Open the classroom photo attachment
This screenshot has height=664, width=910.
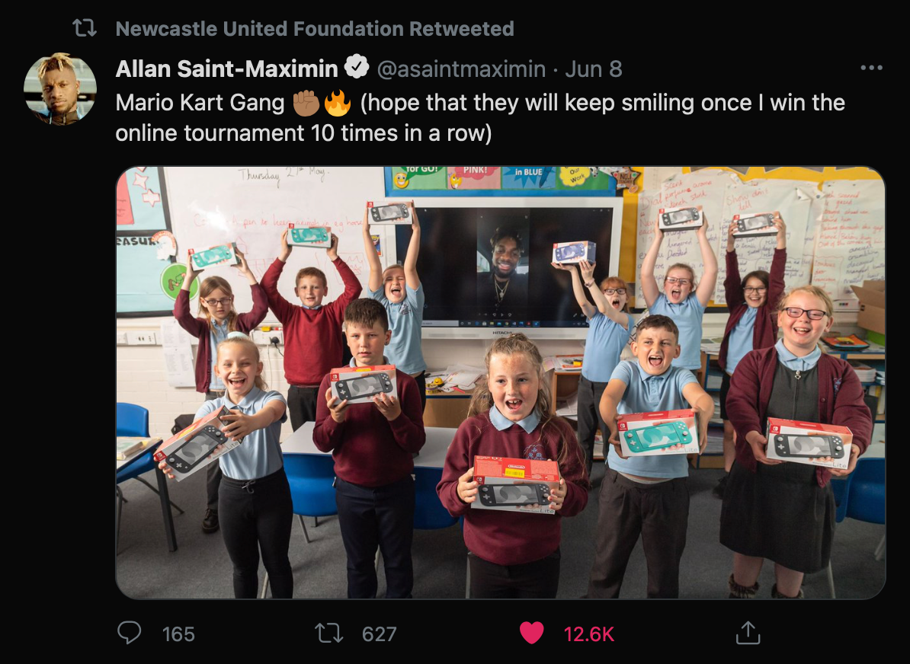[500, 383]
